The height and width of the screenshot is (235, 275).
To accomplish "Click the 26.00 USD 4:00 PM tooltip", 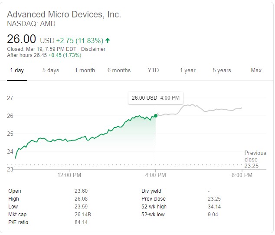I will coord(156,98).
